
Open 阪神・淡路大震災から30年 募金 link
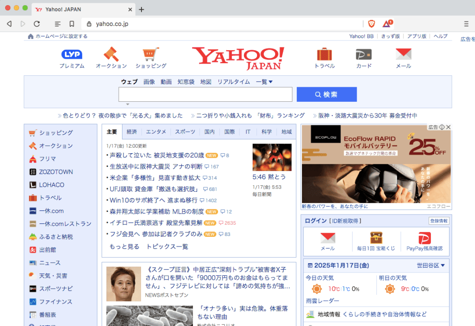pyautogui.click(x=367, y=116)
